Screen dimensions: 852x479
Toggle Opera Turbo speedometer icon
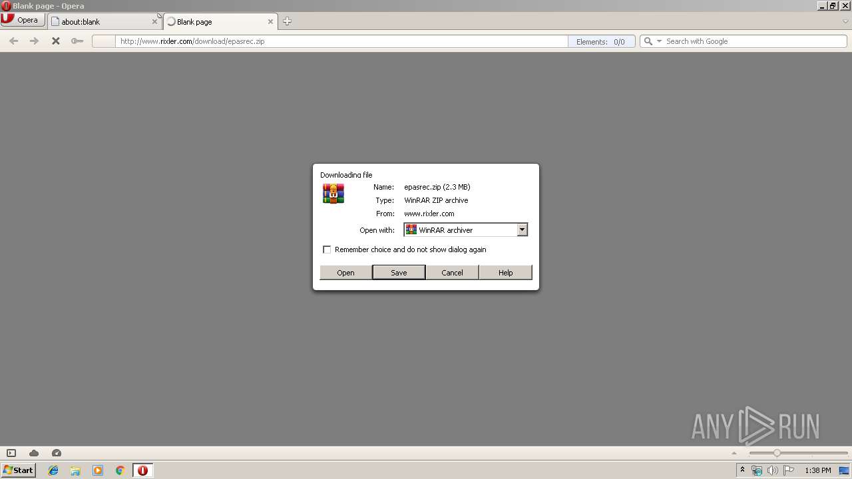[x=57, y=453]
